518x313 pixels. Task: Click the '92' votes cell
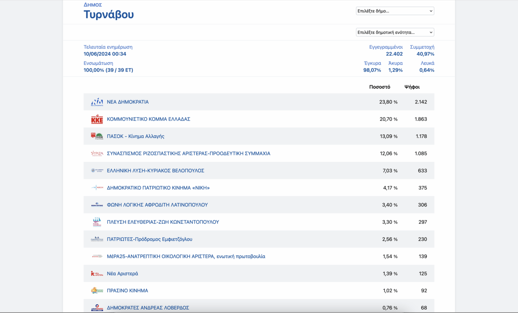coord(424,291)
